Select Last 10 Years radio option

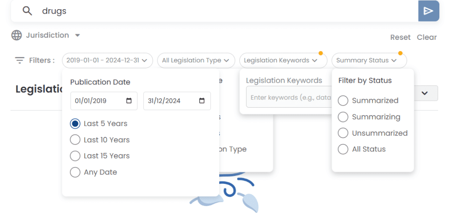(x=75, y=140)
